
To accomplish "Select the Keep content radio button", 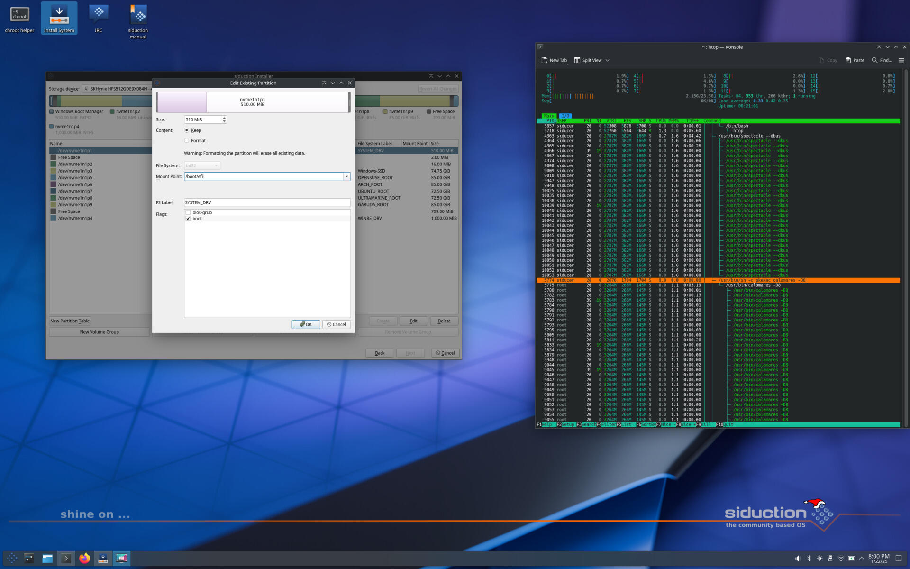I will point(187,130).
